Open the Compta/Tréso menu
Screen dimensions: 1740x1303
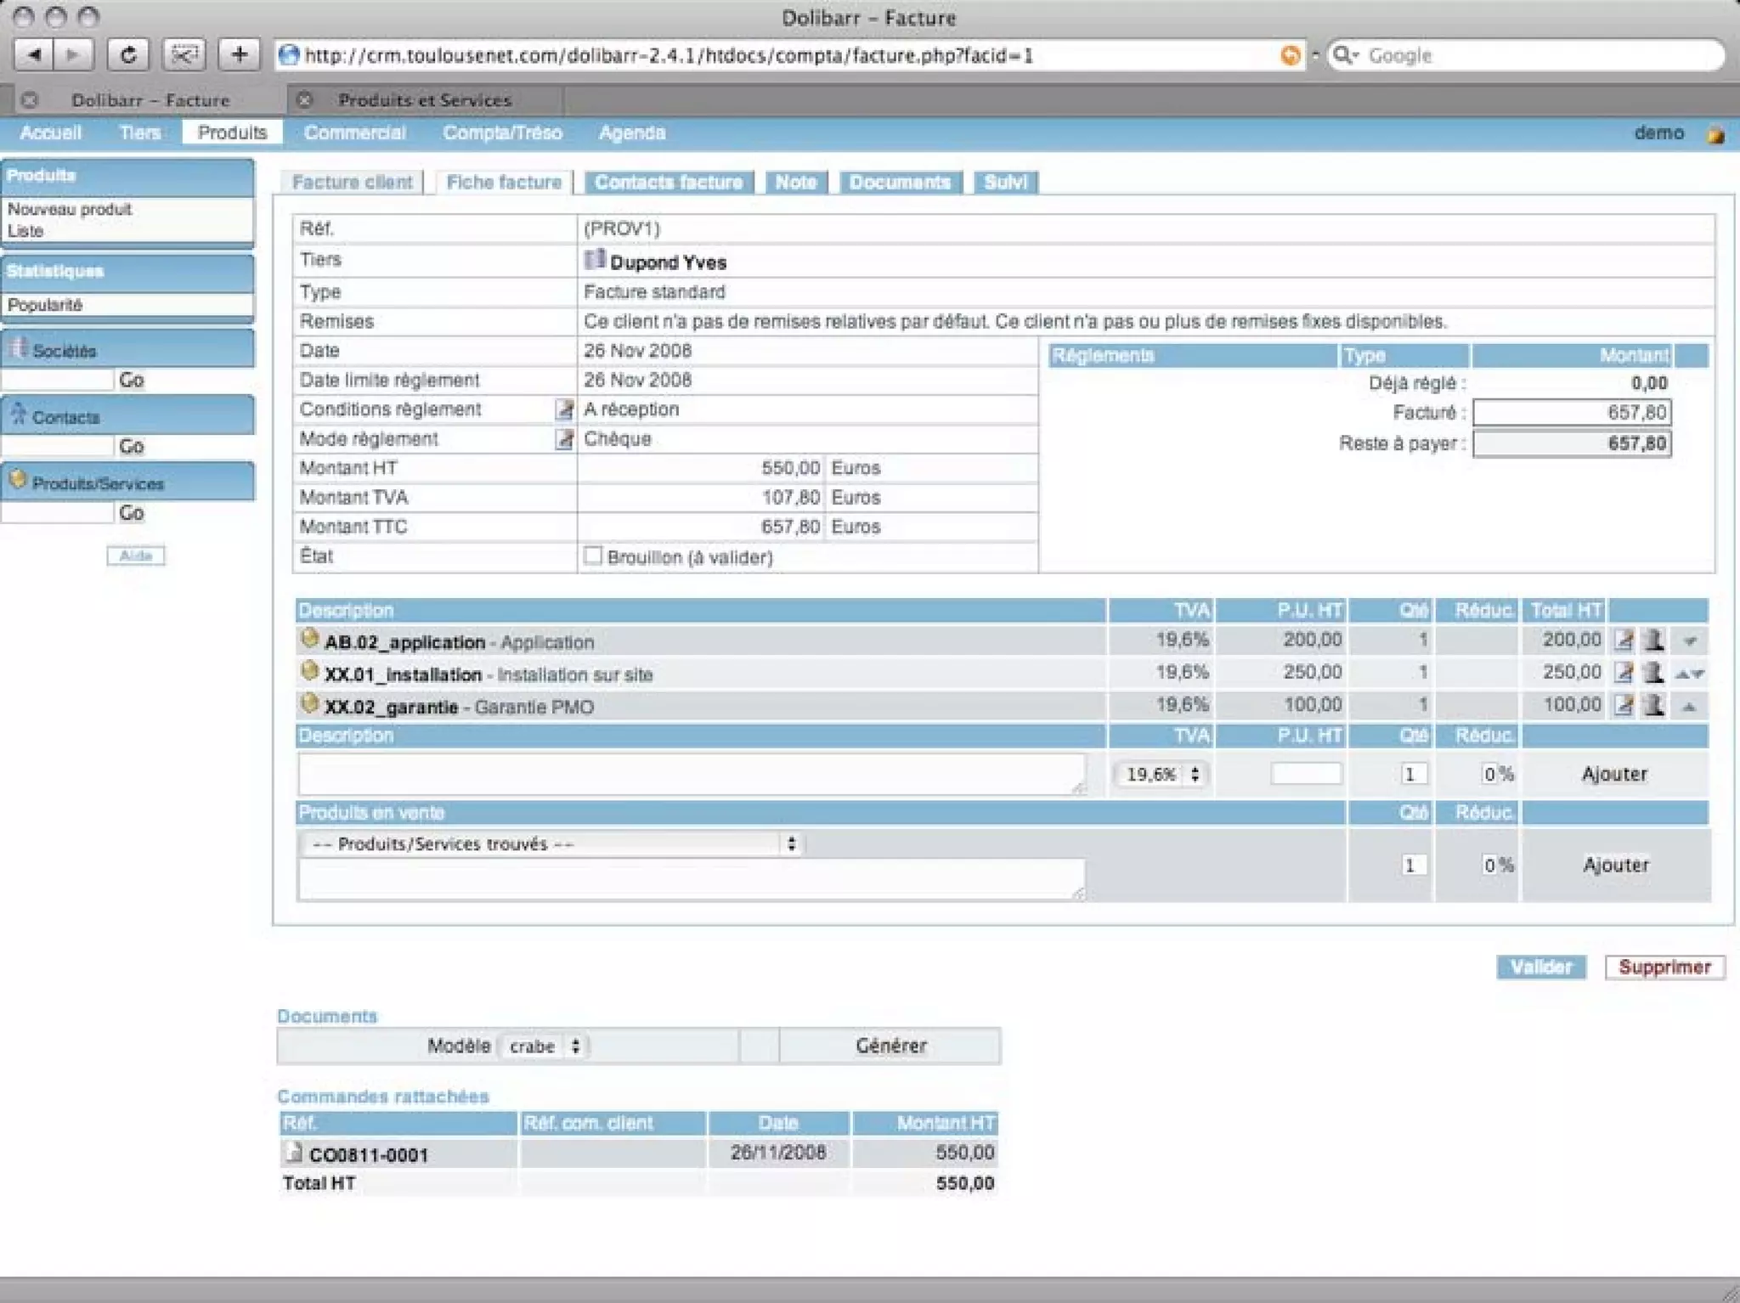coord(502,133)
